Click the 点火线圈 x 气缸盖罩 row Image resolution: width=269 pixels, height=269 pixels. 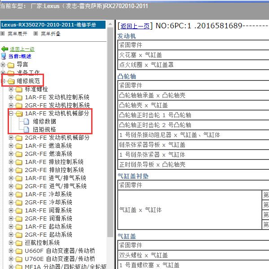[x=194, y=65]
